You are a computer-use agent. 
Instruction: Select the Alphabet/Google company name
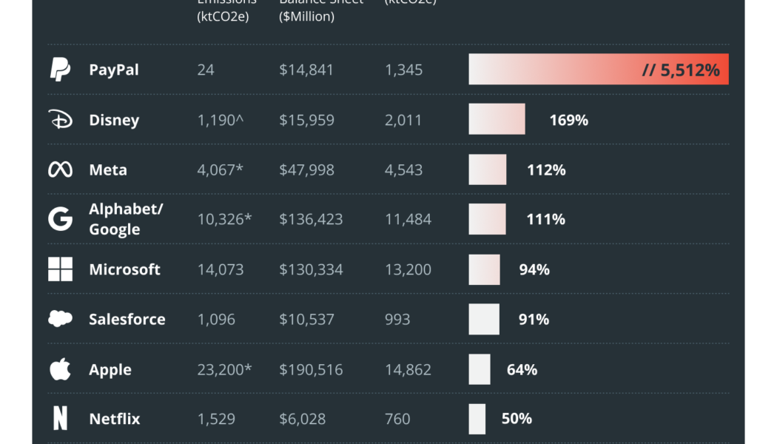(126, 219)
